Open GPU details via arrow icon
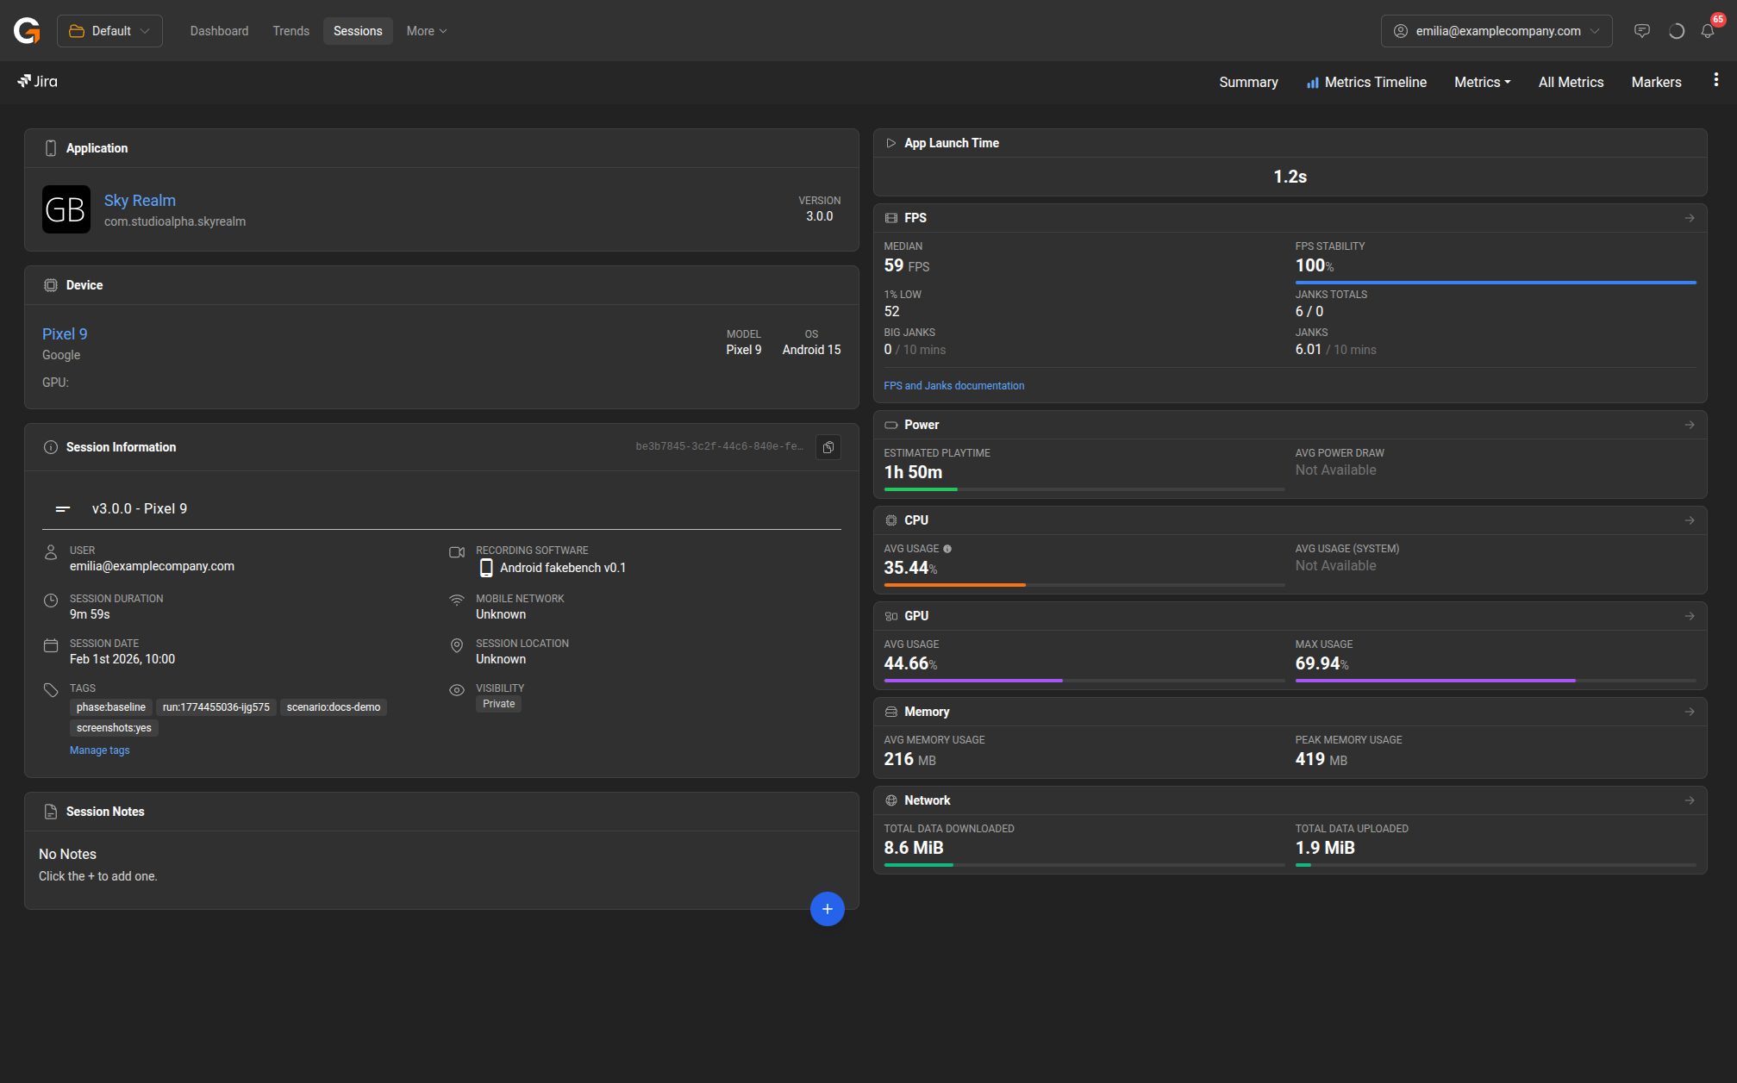The width and height of the screenshot is (1737, 1083). click(1690, 616)
